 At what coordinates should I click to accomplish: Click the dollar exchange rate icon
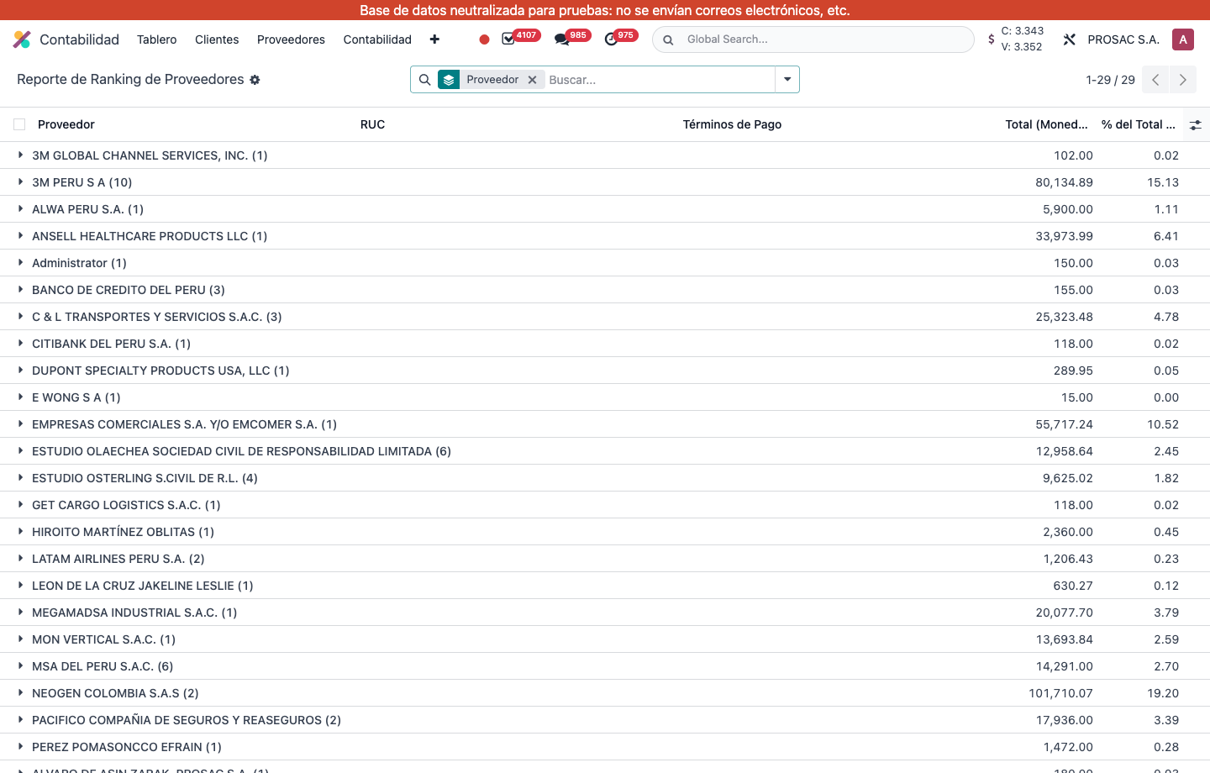pos(992,39)
